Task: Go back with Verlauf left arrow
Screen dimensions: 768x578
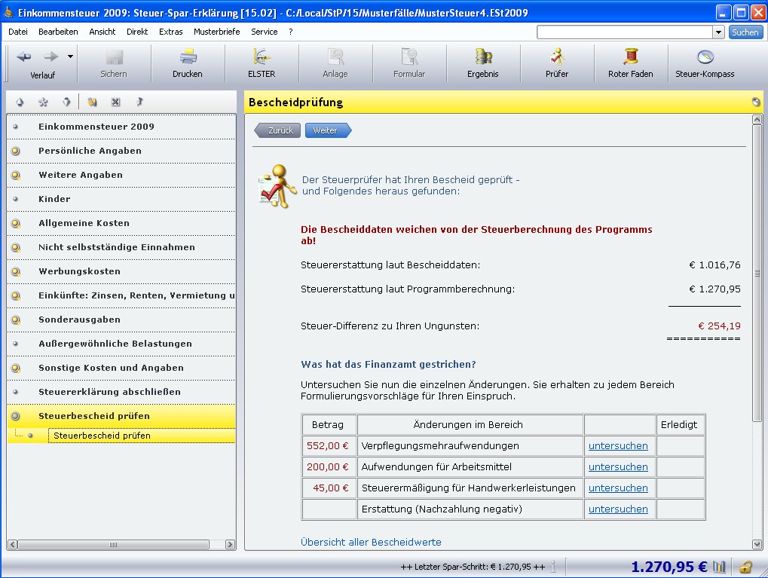Action: click(23, 57)
